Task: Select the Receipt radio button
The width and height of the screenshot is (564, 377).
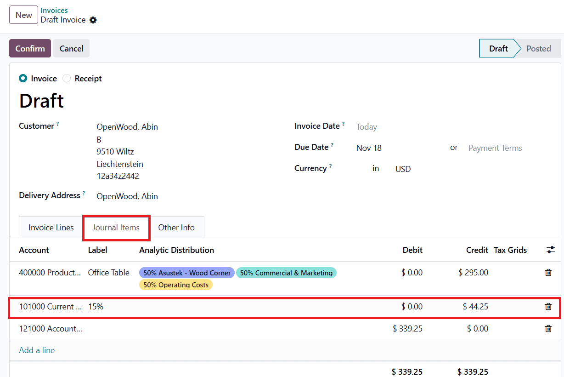Action: point(66,78)
